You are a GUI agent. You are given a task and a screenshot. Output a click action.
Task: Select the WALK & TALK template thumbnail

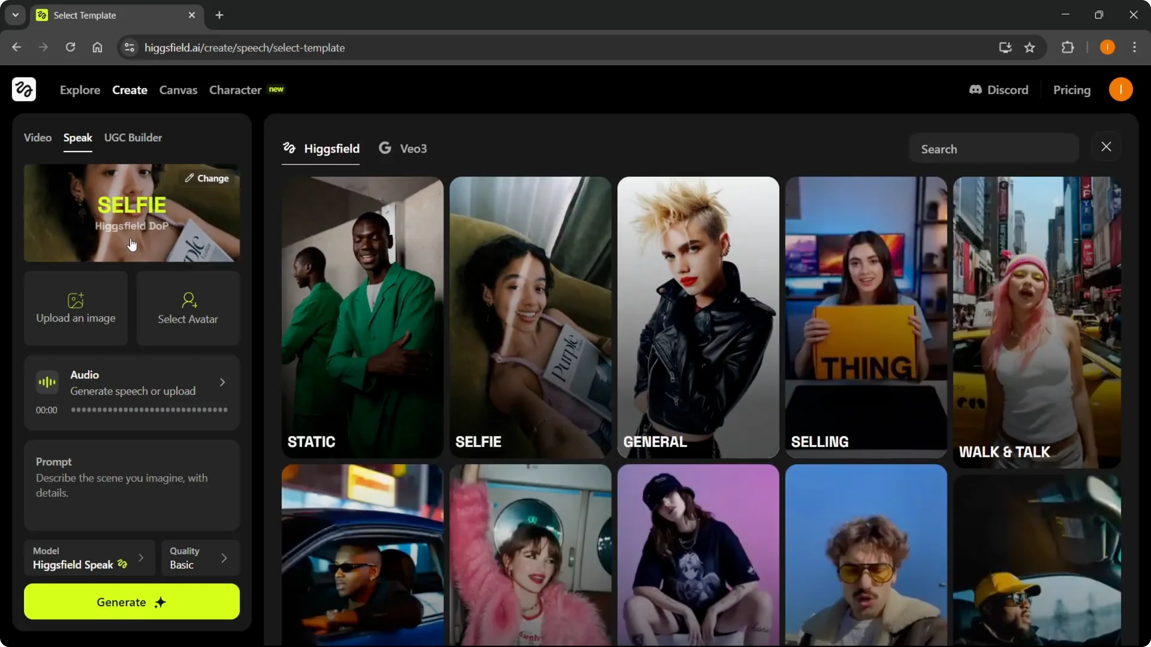(x=1036, y=322)
